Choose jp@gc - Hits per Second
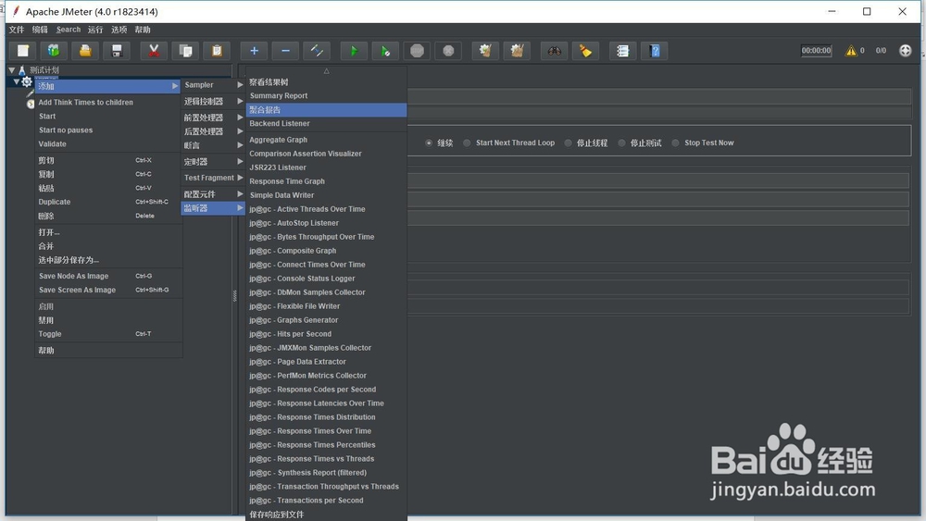The image size is (926, 521). pyautogui.click(x=326, y=334)
